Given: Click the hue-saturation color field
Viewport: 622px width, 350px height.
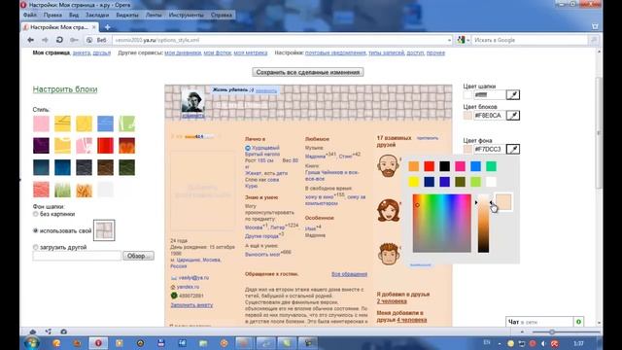Looking at the screenshot, I should coord(442,224).
